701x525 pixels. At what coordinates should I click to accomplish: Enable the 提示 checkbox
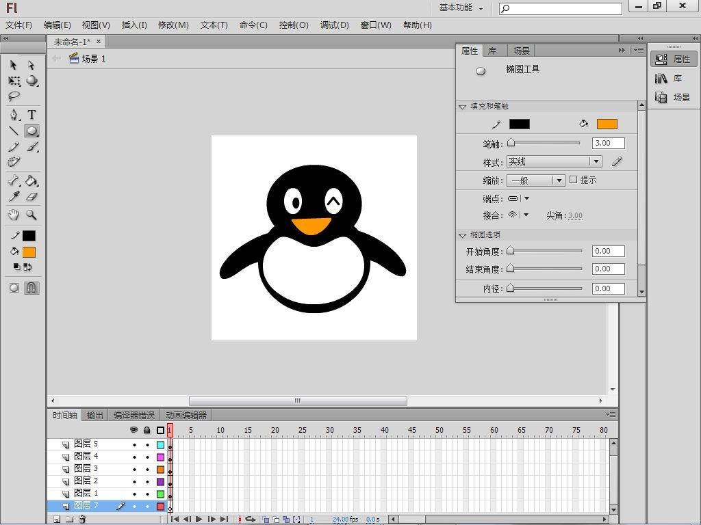tap(573, 180)
